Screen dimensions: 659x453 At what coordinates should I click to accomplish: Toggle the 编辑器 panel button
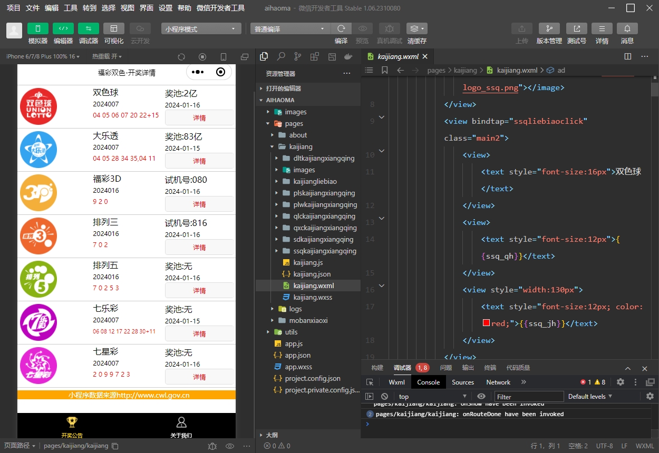point(63,28)
